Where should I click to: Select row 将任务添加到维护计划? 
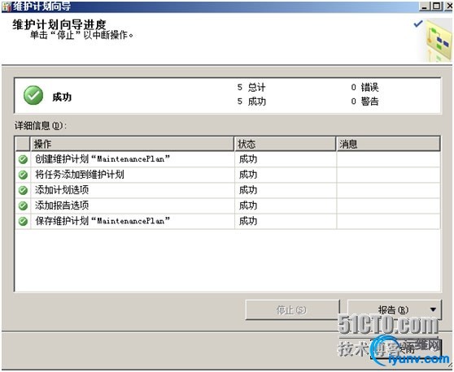[228, 175]
